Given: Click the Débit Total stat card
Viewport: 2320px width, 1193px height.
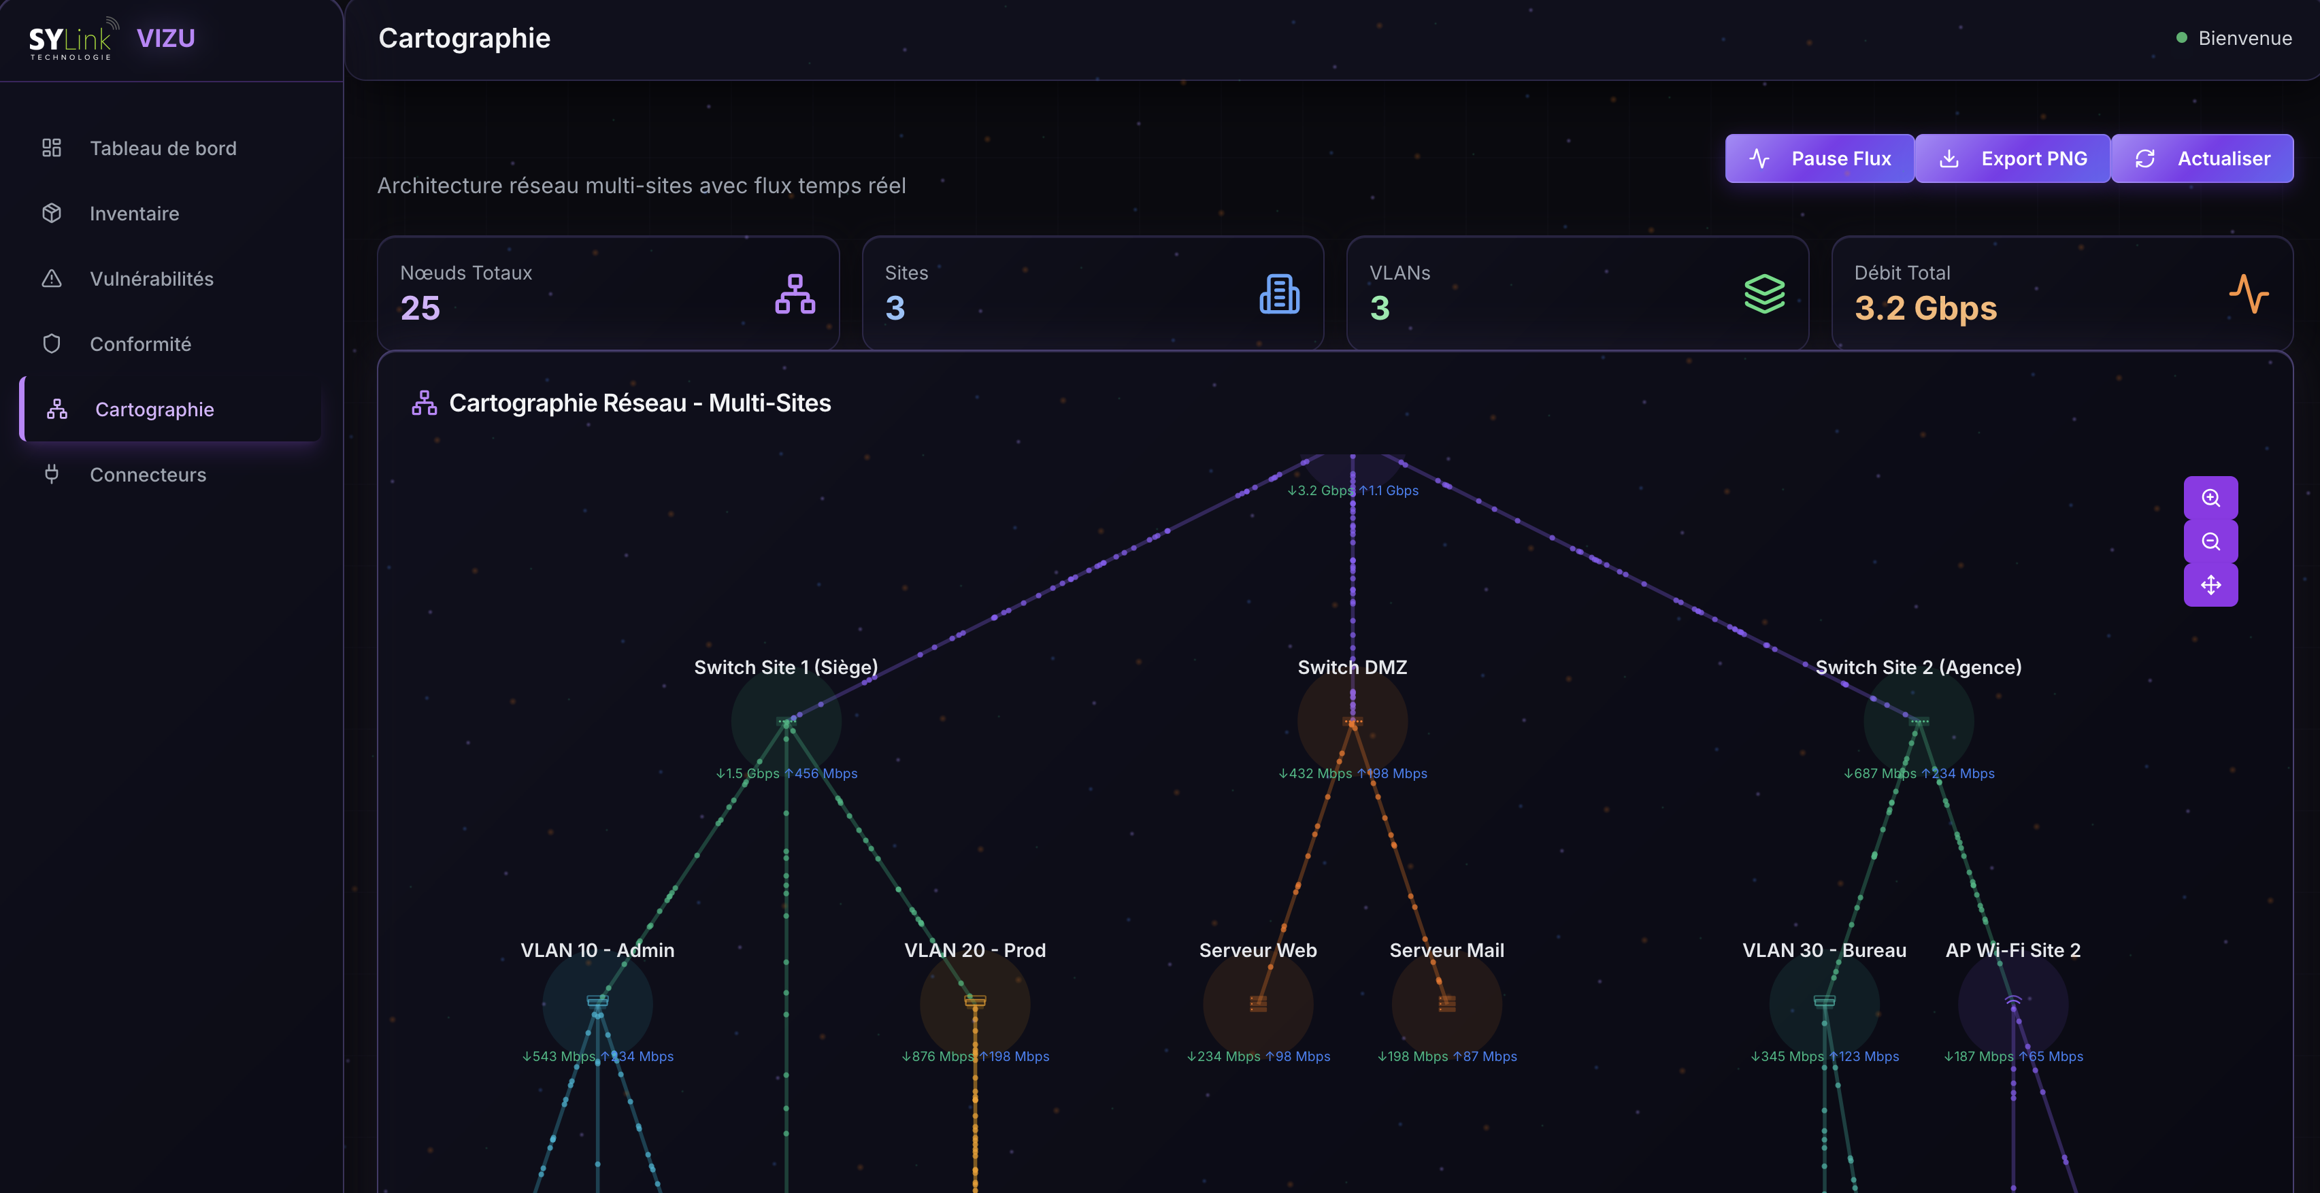Looking at the screenshot, I should [x=2061, y=292].
